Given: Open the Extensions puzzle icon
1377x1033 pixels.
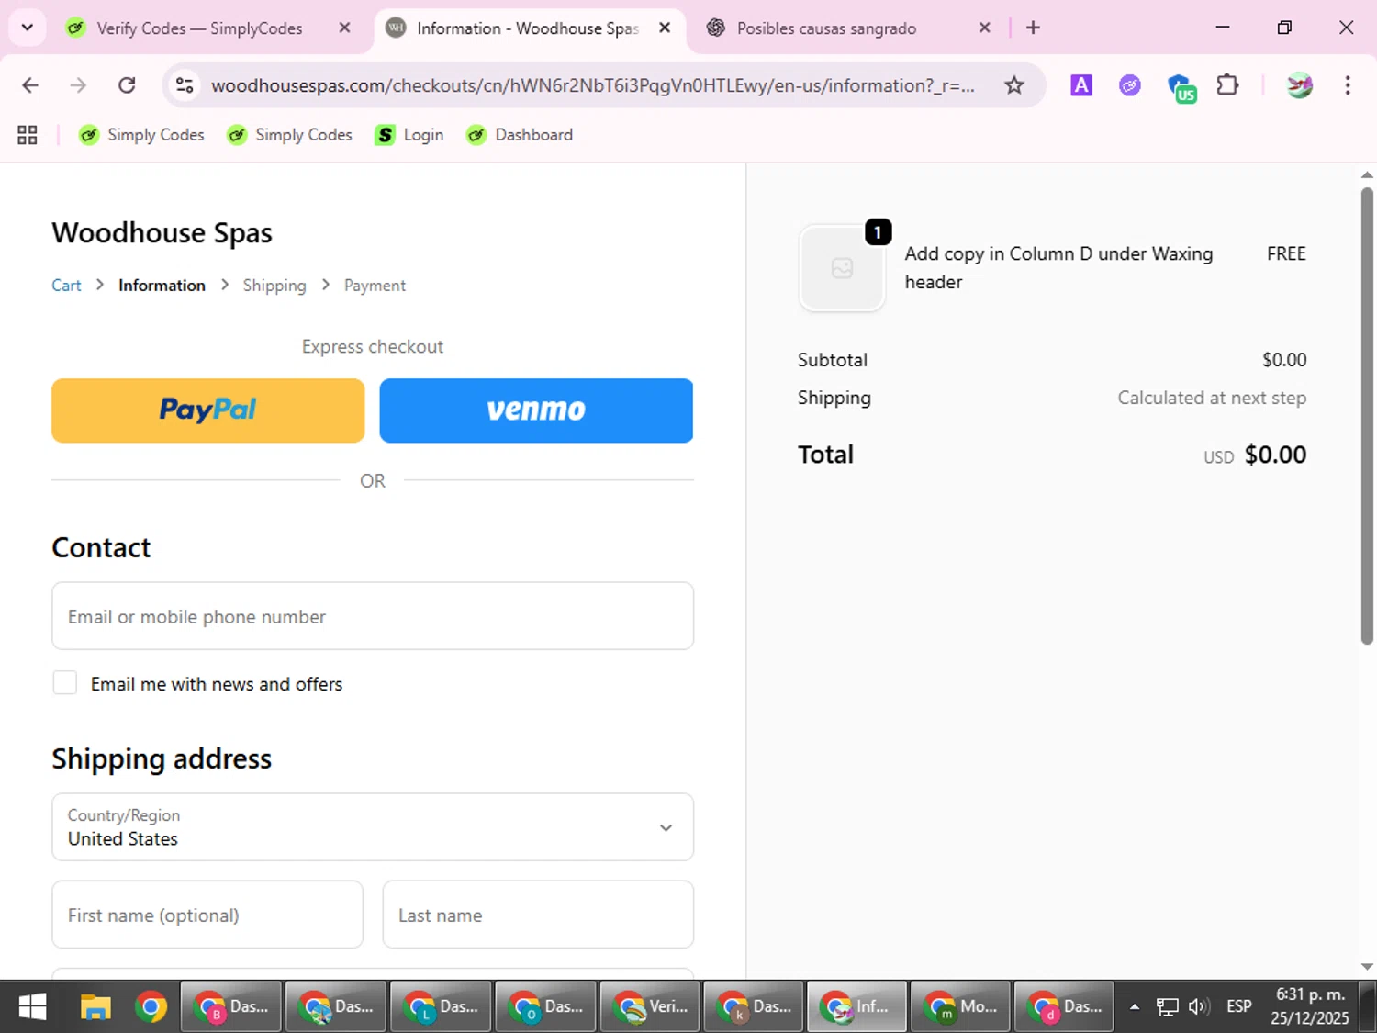Looking at the screenshot, I should pos(1227,85).
